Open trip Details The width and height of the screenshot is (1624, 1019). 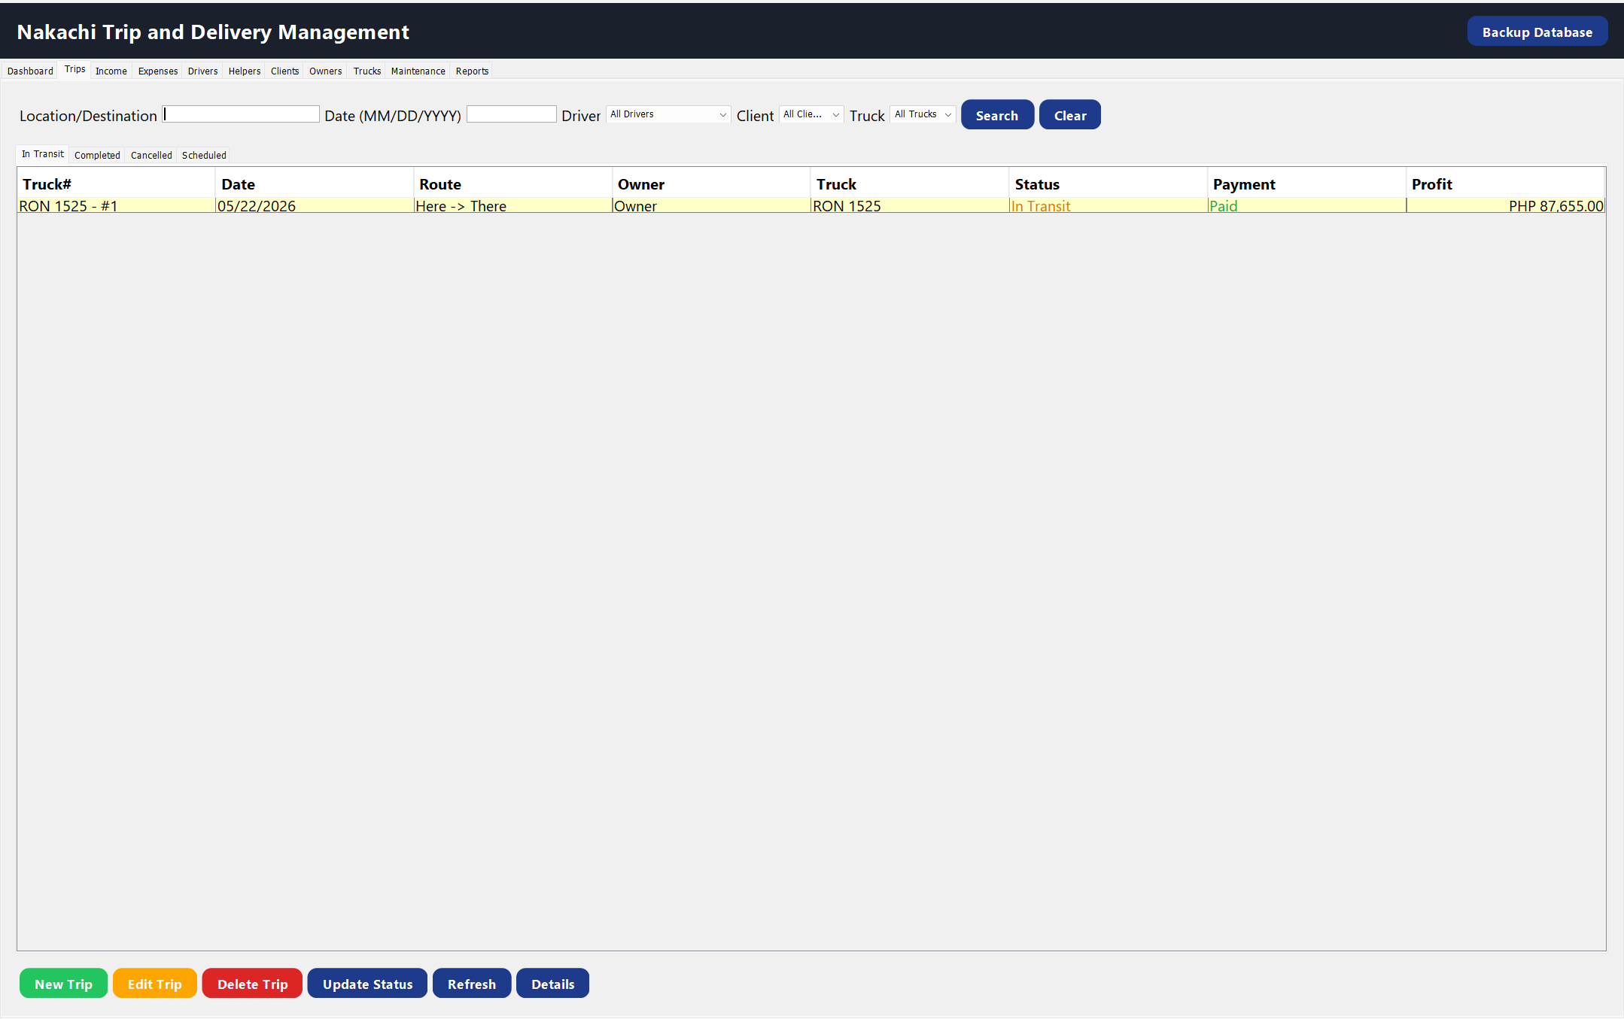coord(553,984)
